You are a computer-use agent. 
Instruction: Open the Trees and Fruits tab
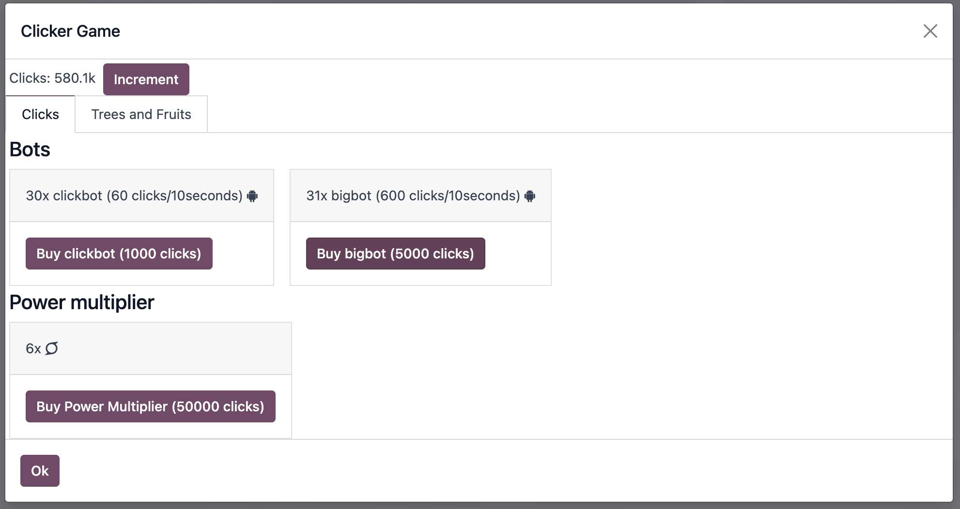click(x=141, y=115)
